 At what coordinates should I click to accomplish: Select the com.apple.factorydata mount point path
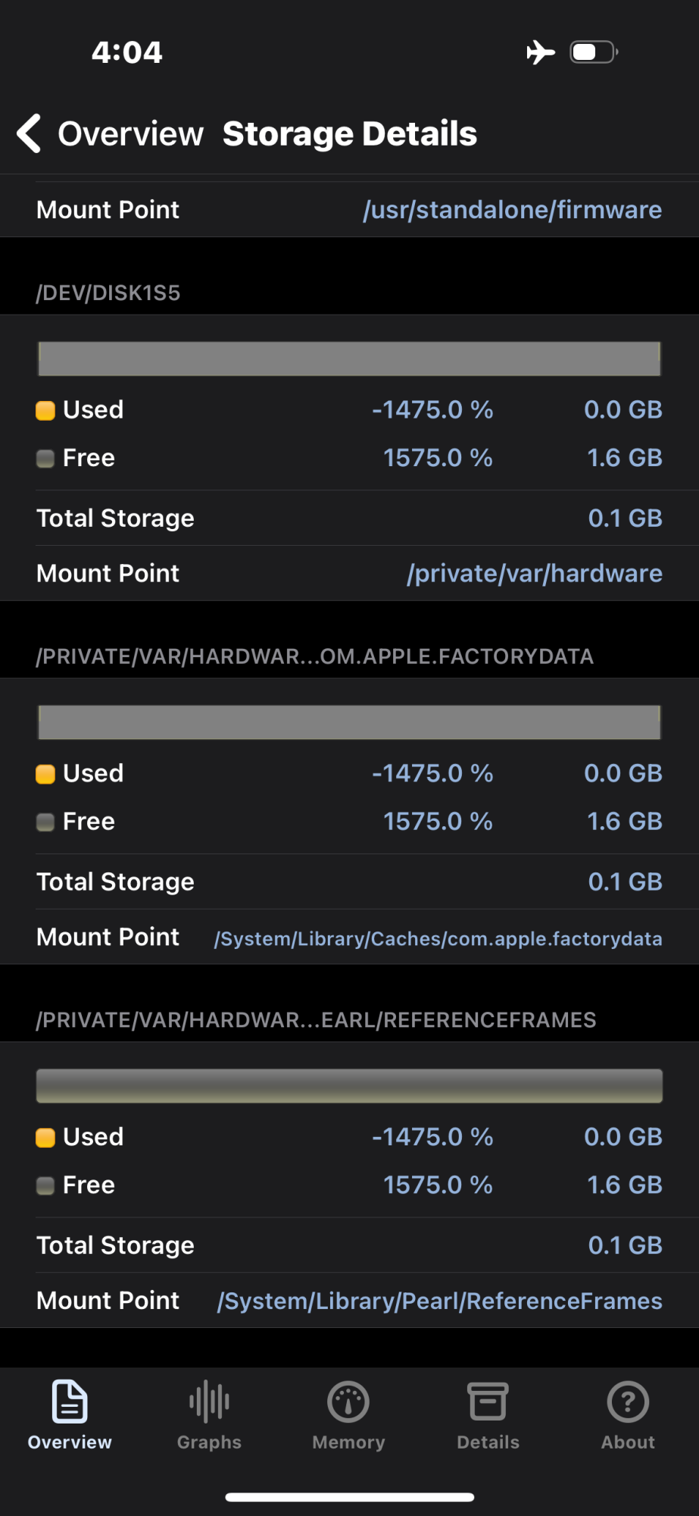[438, 938]
